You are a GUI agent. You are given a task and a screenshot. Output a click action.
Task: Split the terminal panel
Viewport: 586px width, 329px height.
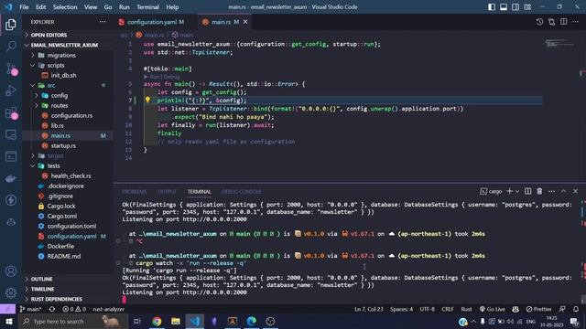pyautogui.click(x=527, y=191)
